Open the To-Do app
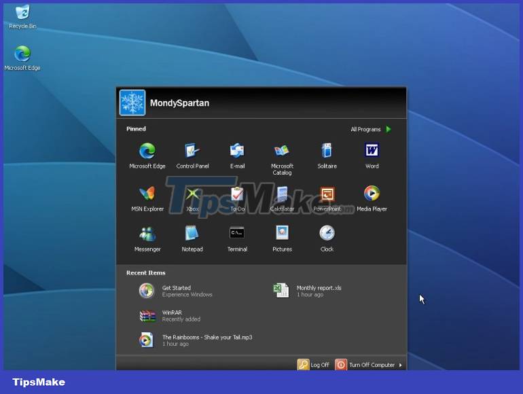Viewport: 523px width, 394px height. click(237, 199)
